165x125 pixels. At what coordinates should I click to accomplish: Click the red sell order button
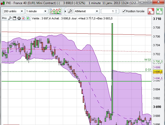pos(151,11)
